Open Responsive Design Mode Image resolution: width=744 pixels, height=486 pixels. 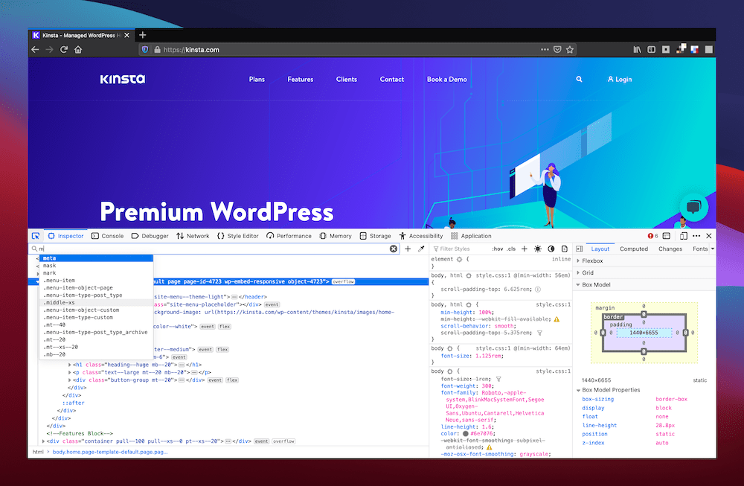coord(684,235)
